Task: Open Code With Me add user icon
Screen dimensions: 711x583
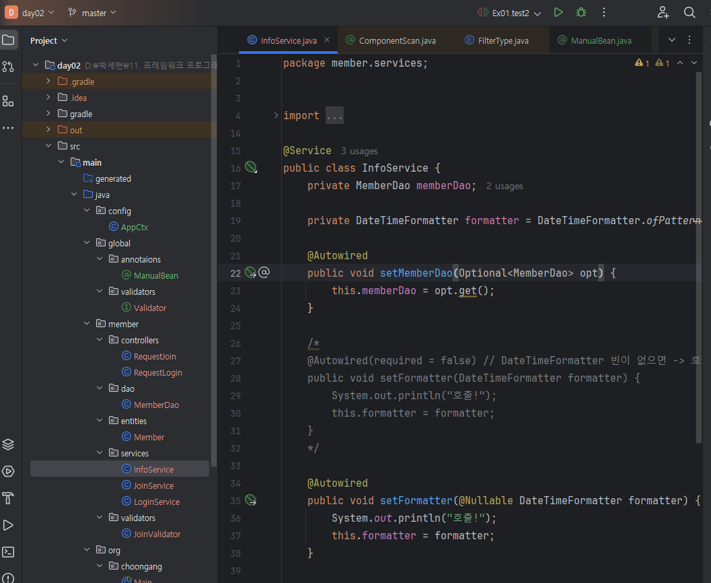Action: 663,13
